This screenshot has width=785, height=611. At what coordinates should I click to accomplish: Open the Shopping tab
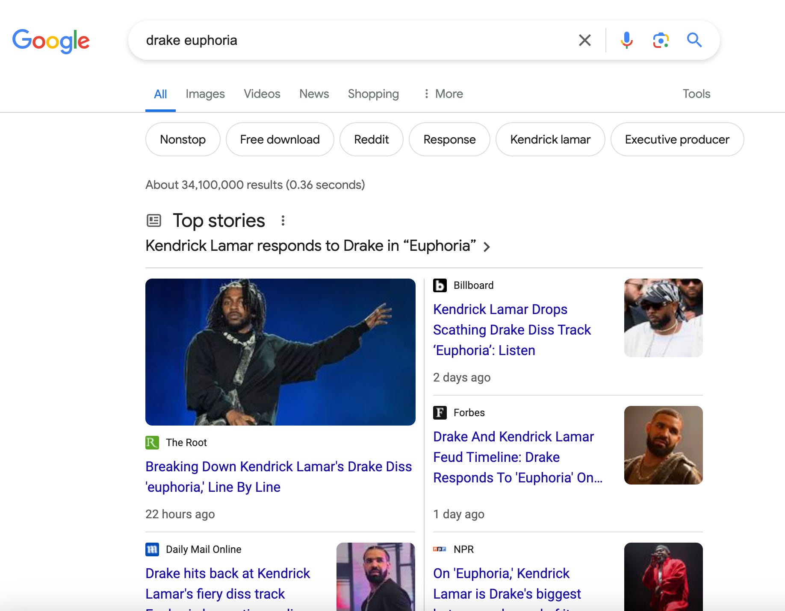click(x=373, y=94)
